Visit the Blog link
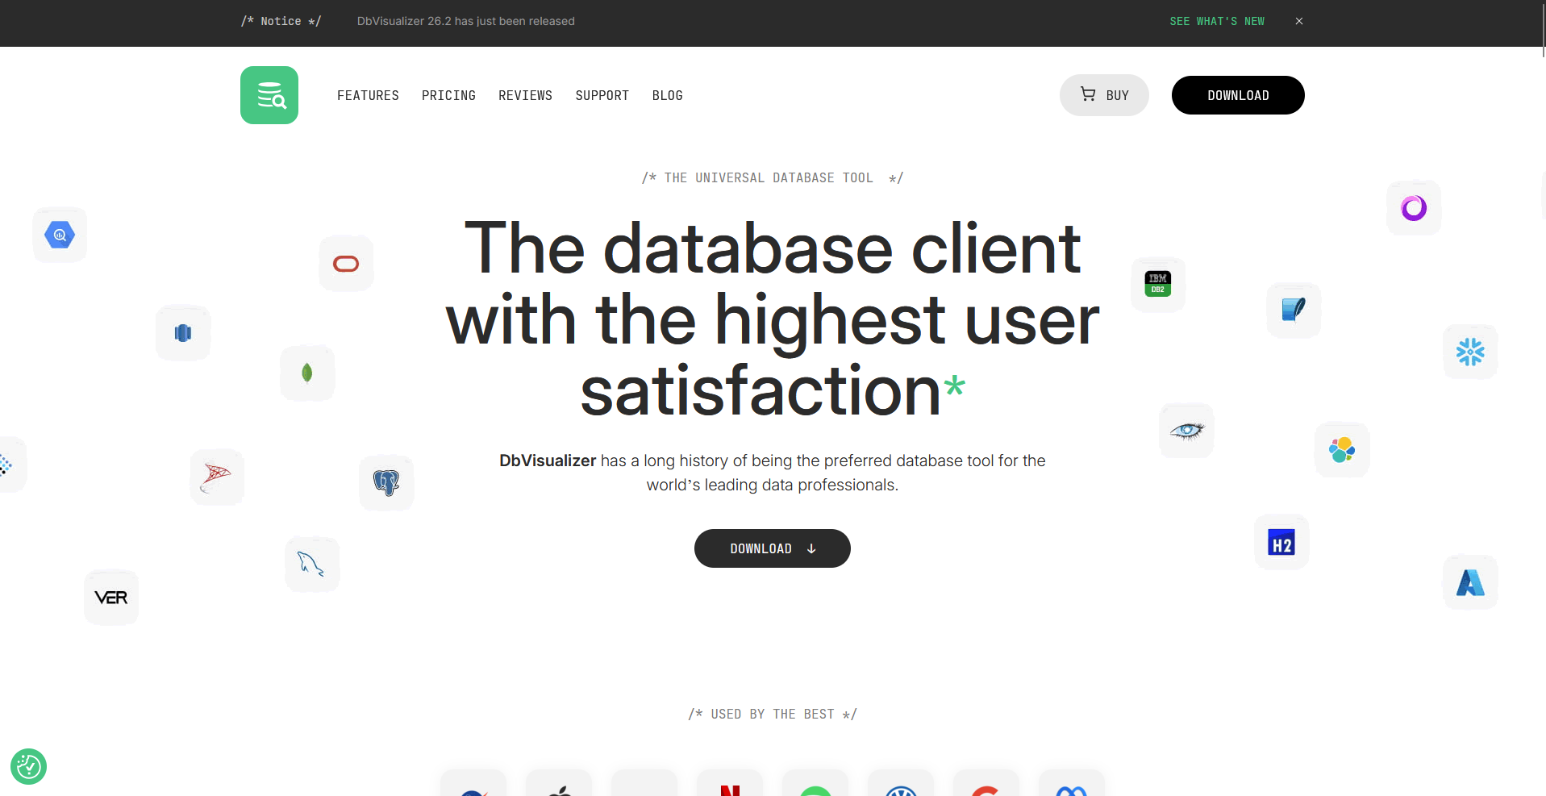The height and width of the screenshot is (796, 1546). pyautogui.click(x=667, y=95)
